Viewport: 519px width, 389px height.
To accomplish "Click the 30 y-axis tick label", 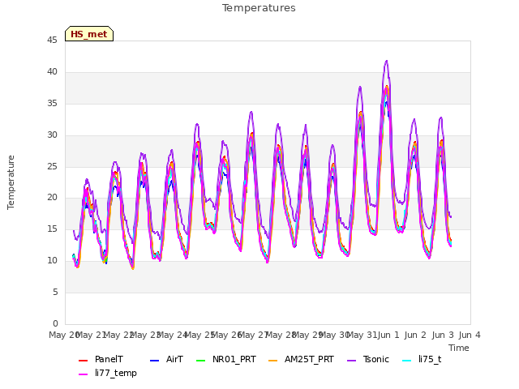I will coord(52,135).
